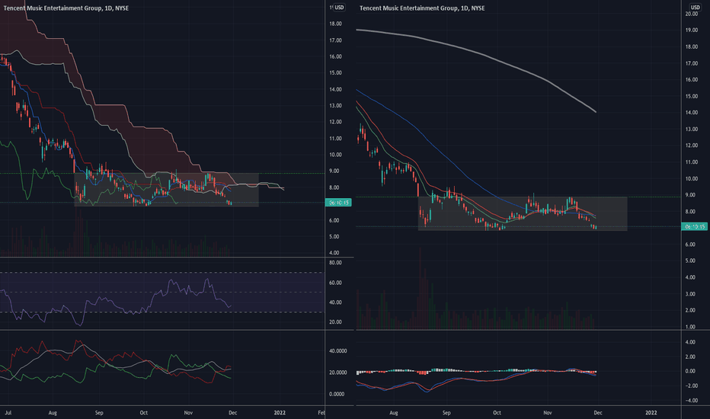Click the 19.00 price on the price axis
The height and width of the screenshot is (419, 710).
[x=692, y=30]
